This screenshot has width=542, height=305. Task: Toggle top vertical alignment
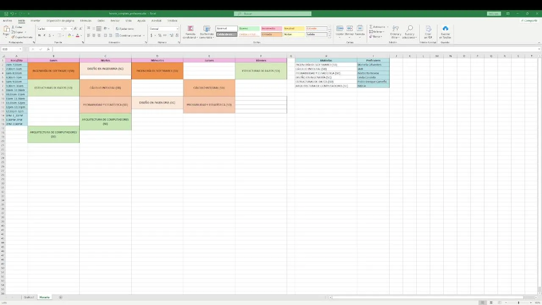[x=88, y=28]
